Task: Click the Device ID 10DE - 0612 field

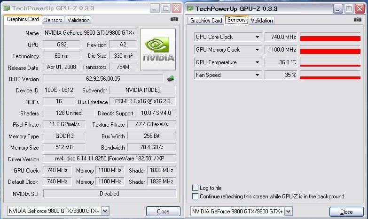Action: tap(59, 90)
